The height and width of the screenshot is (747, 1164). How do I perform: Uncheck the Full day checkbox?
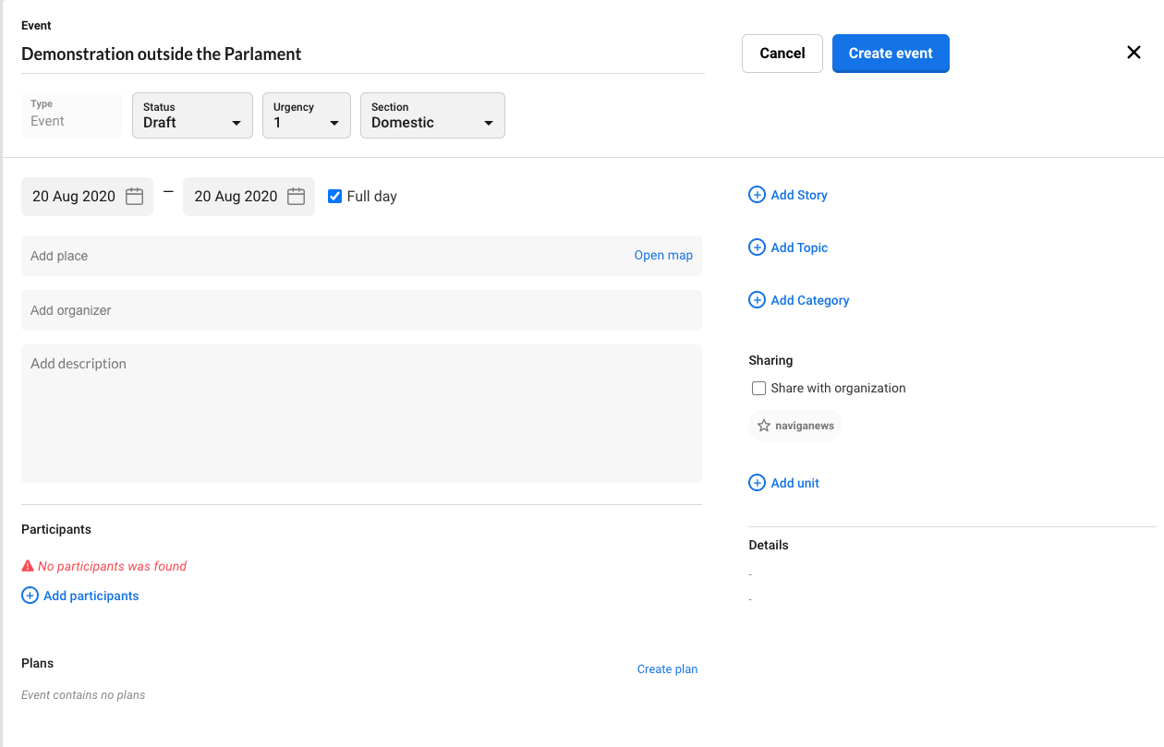(335, 196)
